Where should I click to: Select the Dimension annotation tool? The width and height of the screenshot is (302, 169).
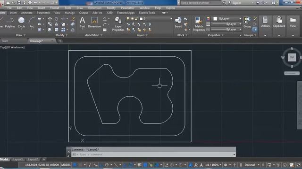click(94, 23)
